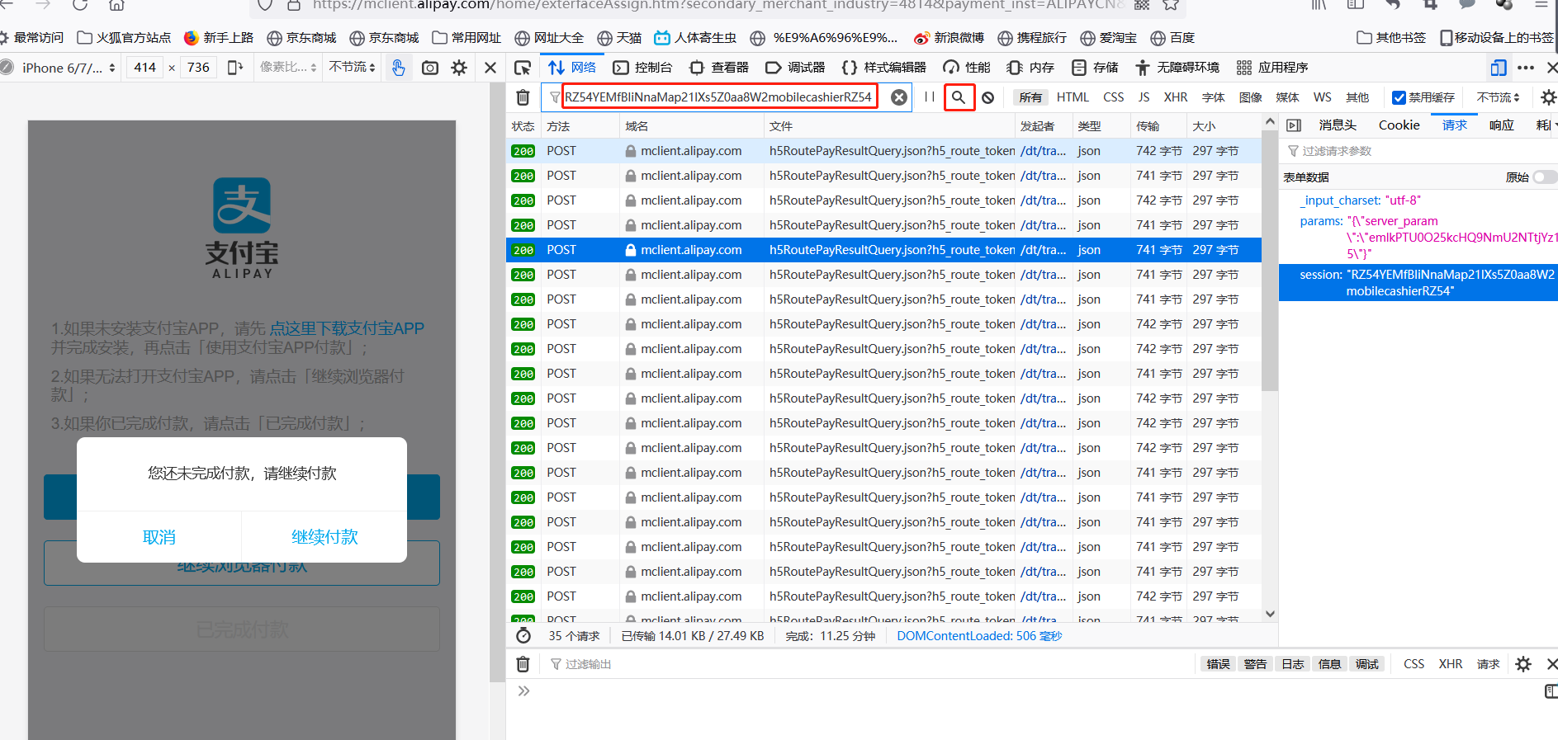Screen dimensions: 1558x740
Task: Toggle console Errors (错误) filter
Action: click(x=1218, y=664)
